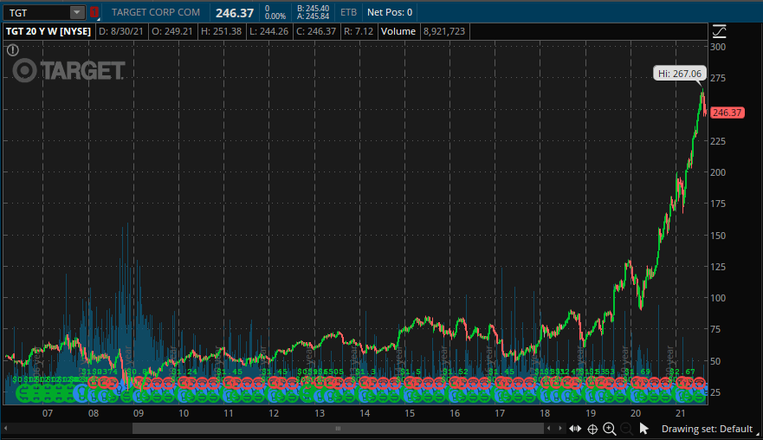This screenshot has height=440, width=763.
Task: Click the 100 price axis label
Action: (718, 298)
